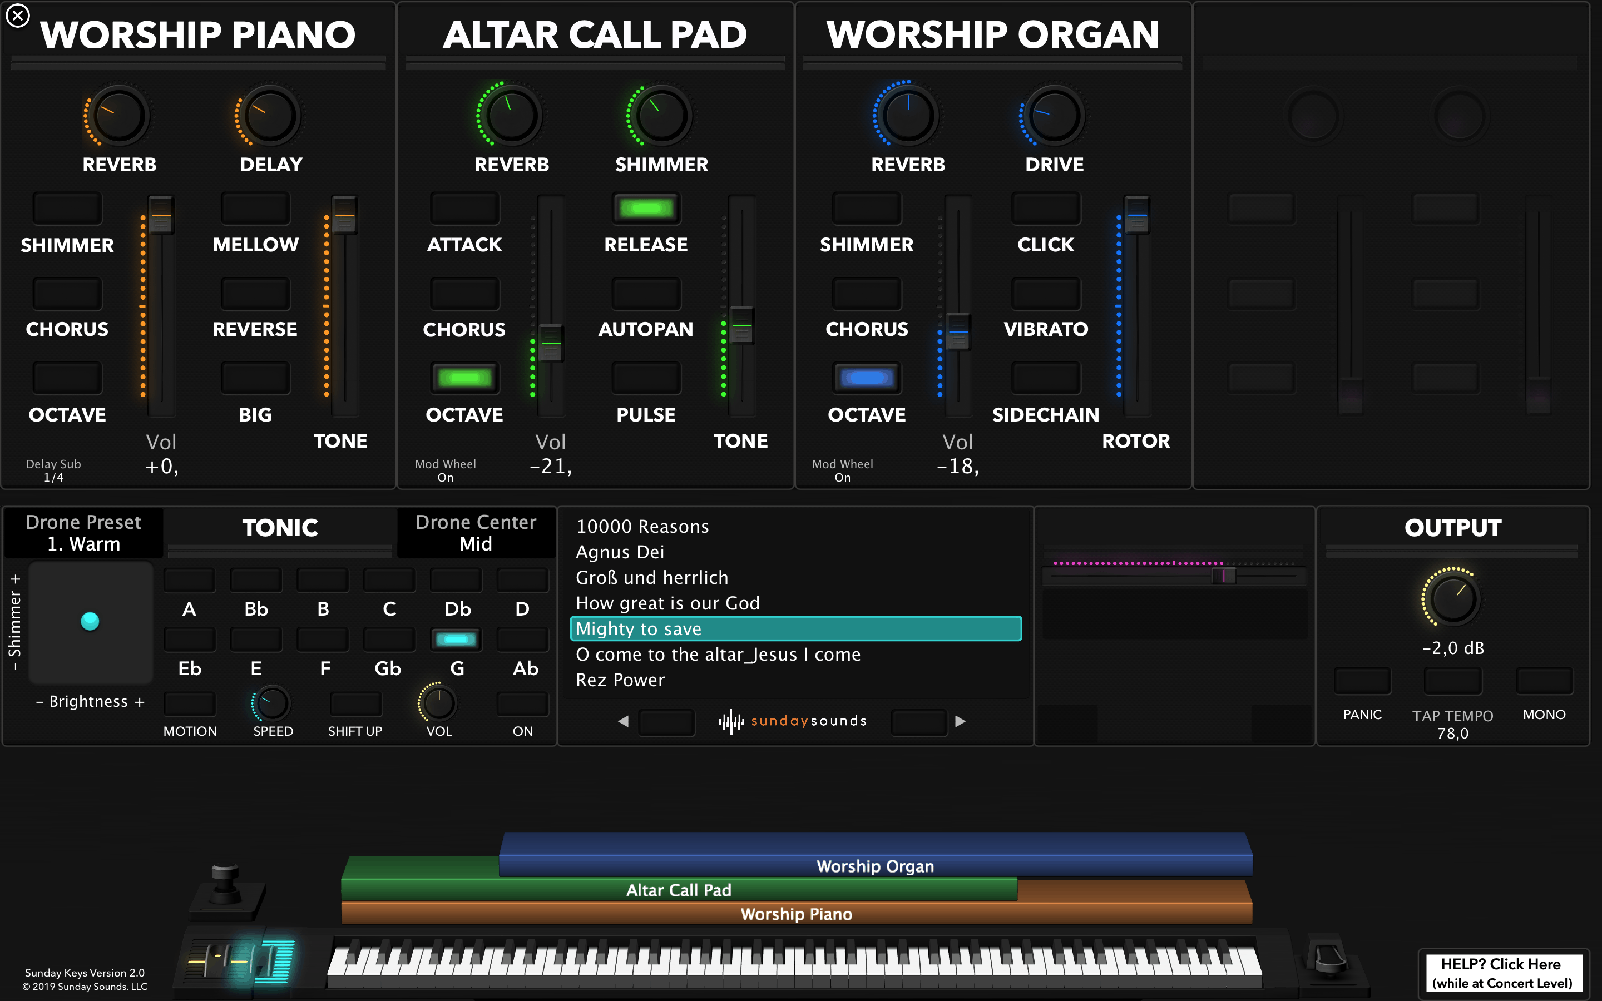Toggle the MONO output button
Viewport: 1602px width, 1001px height.
pyautogui.click(x=1544, y=681)
